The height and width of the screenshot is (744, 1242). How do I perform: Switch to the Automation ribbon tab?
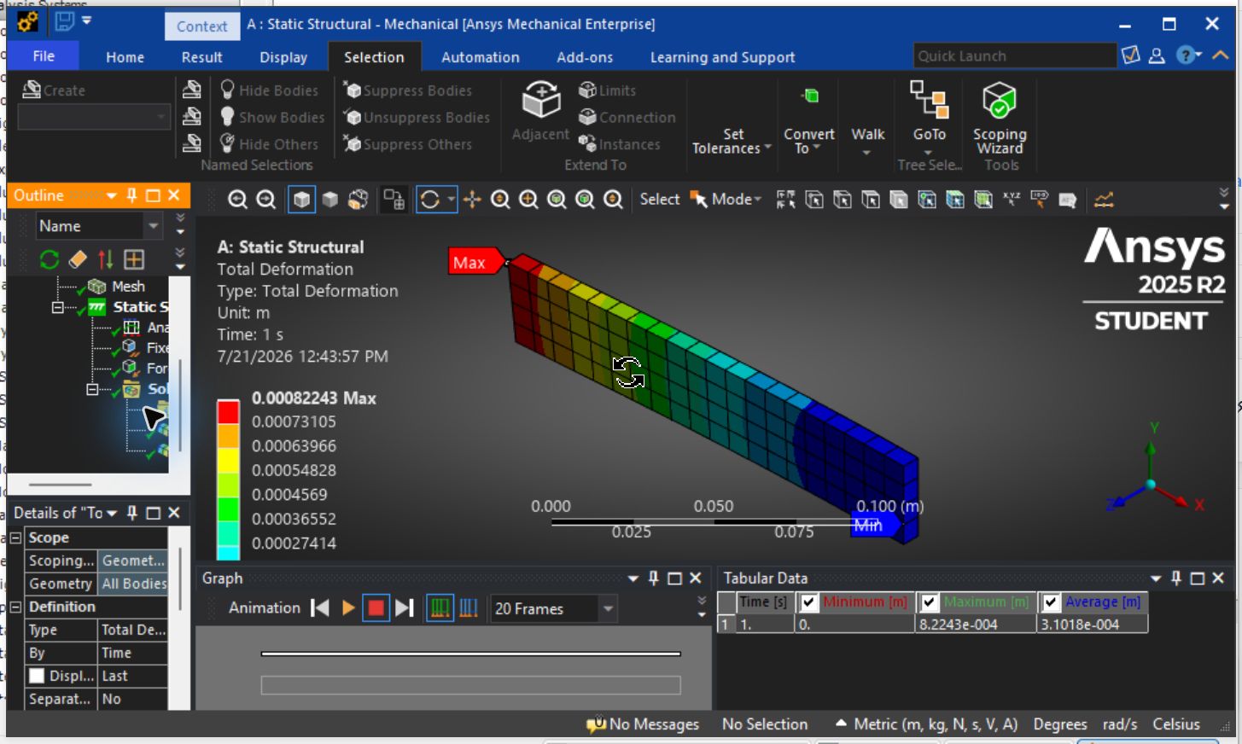(x=480, y=57)
